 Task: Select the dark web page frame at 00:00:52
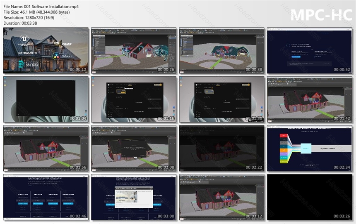[310, 51]
